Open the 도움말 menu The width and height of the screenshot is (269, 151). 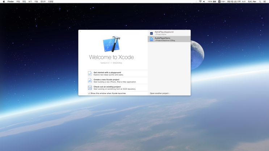(51, 1)
